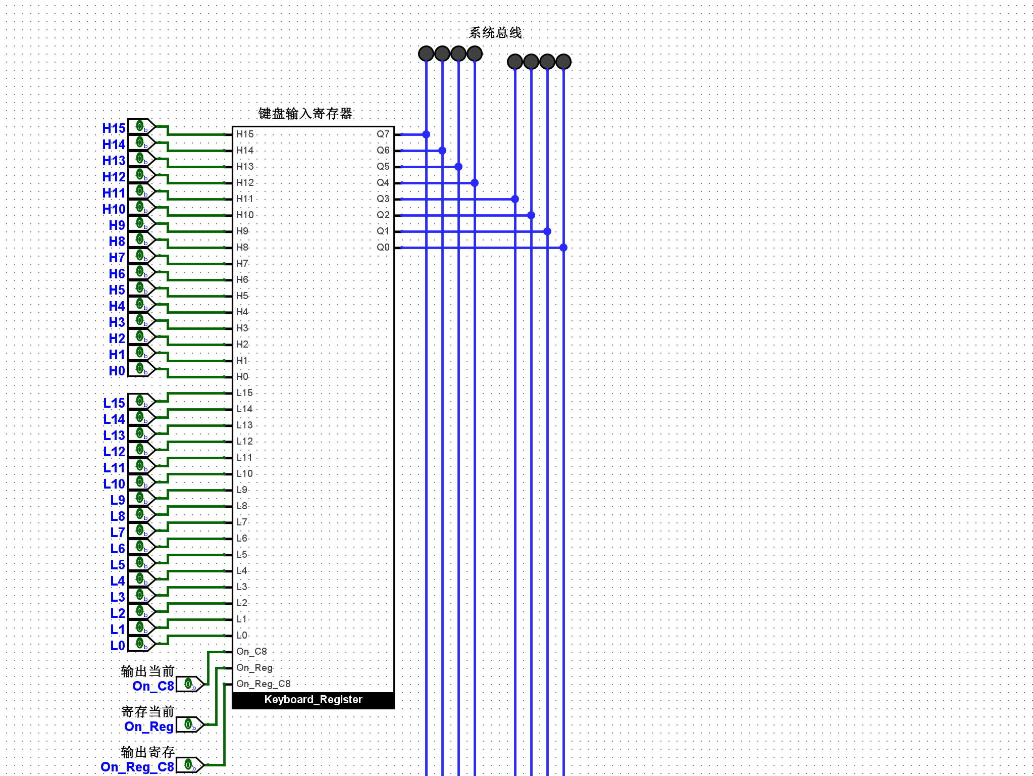The height and width of the screenshot is (776, 1033).
Task: Flip the H0 input pin value
Action: click(x=141, y=369)
